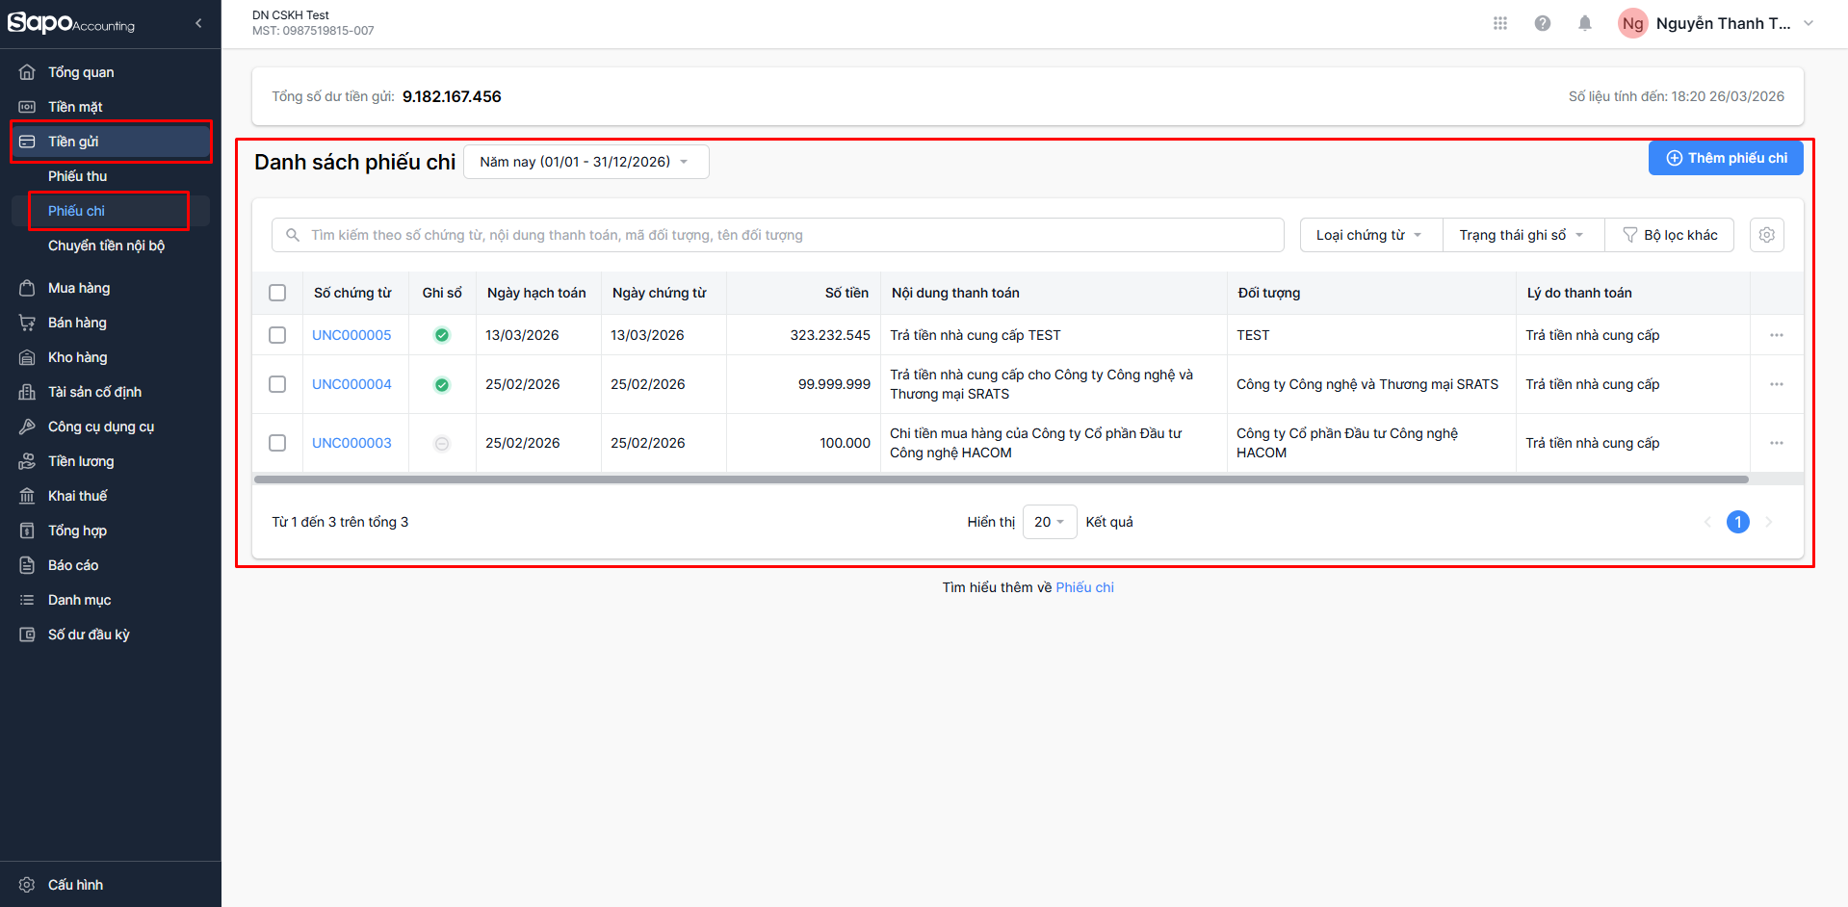Select the UNC000004 row checkbox
Viewport: 1848px width, 907px height.
click(x=277, y=384)
